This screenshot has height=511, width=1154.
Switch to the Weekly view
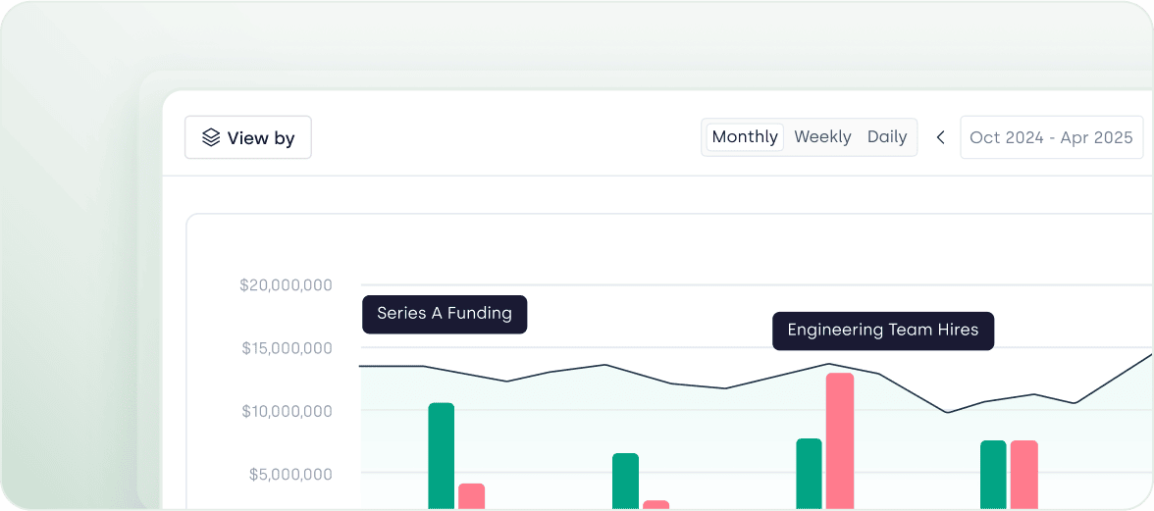click(x=822, y=136)
